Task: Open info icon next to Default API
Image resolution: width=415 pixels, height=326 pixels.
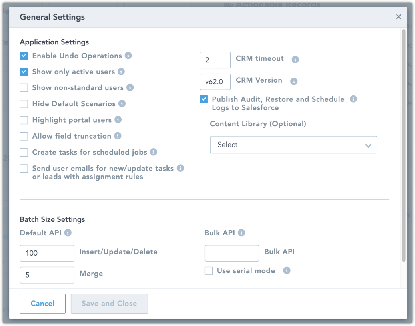Action: click(68, 233)
